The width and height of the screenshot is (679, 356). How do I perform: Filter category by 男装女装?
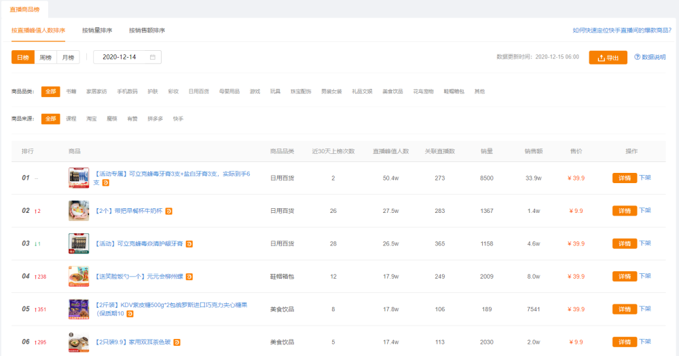pos(332,92)
